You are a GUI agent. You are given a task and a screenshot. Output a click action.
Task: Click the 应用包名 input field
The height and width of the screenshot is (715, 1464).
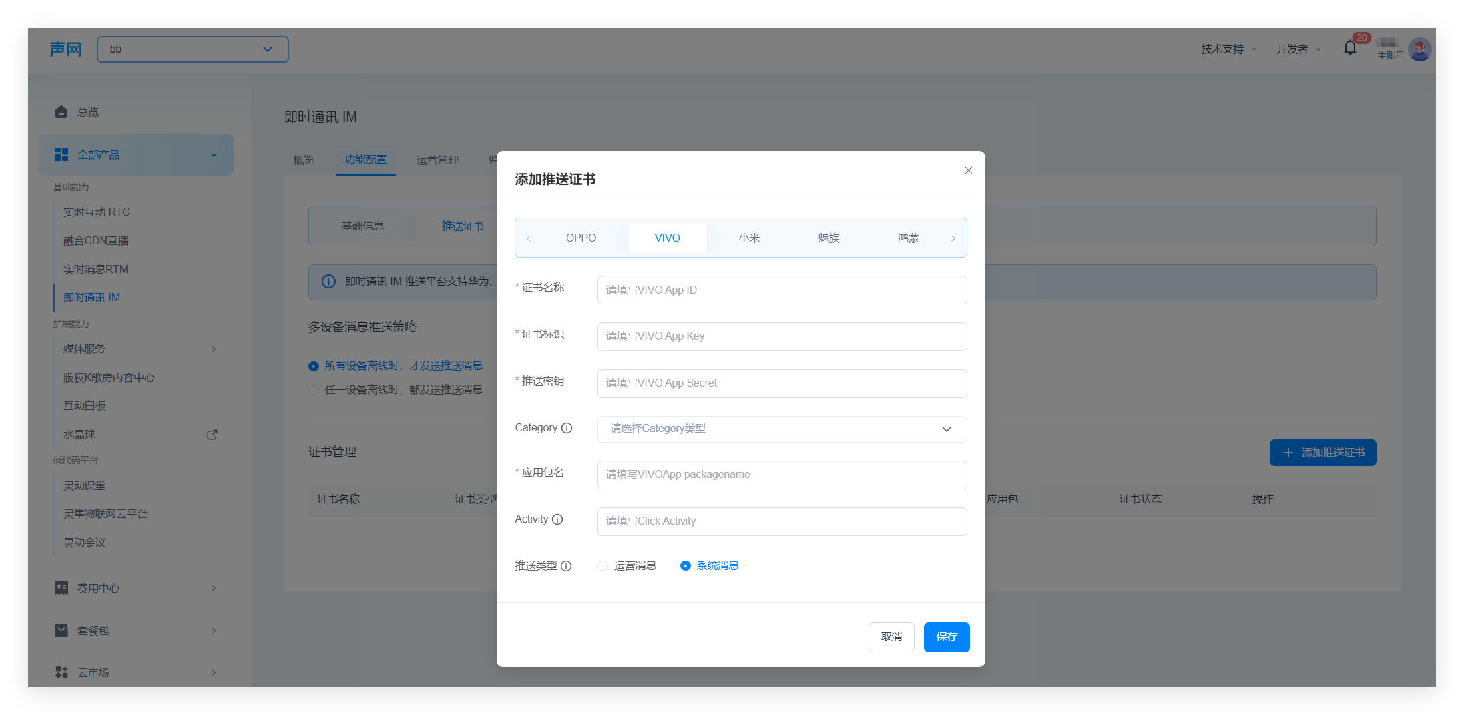[x=782, y=475]
